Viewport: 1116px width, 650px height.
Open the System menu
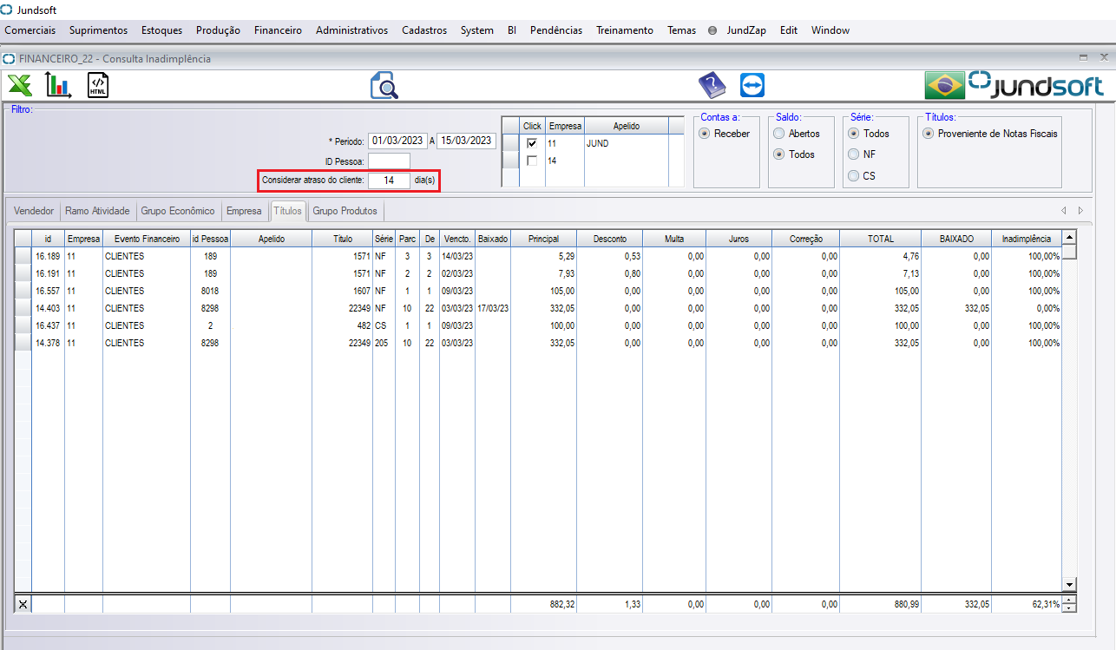477,30
